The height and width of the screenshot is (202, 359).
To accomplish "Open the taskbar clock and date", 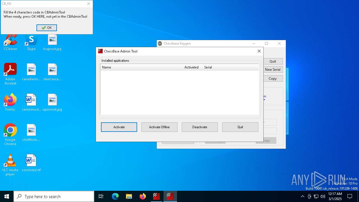I will [x=335, y=196].
